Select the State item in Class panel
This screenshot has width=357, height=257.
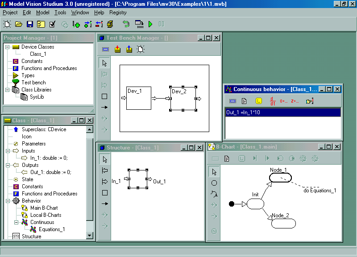[x=27, y=179]
